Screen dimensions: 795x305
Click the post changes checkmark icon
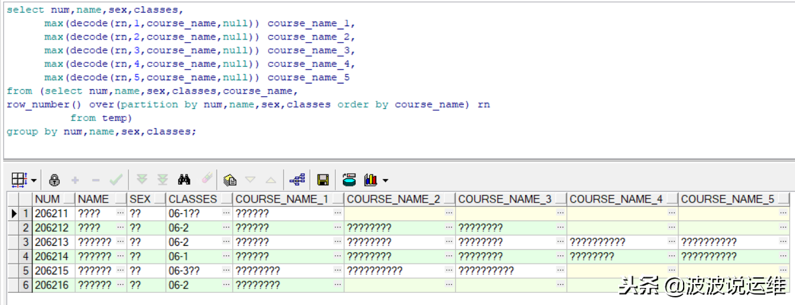tap(116, 180)
